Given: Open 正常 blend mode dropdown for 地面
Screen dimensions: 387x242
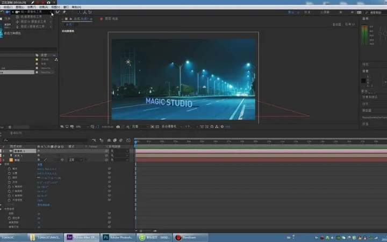Looking at the screenshot, I should pos(75,160).
